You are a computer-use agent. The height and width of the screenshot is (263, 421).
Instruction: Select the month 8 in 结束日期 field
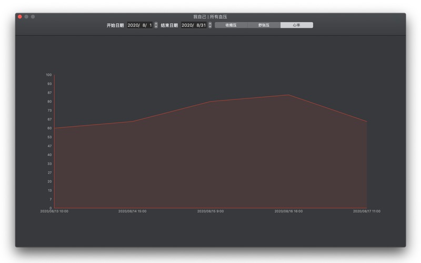coord(198,25)
